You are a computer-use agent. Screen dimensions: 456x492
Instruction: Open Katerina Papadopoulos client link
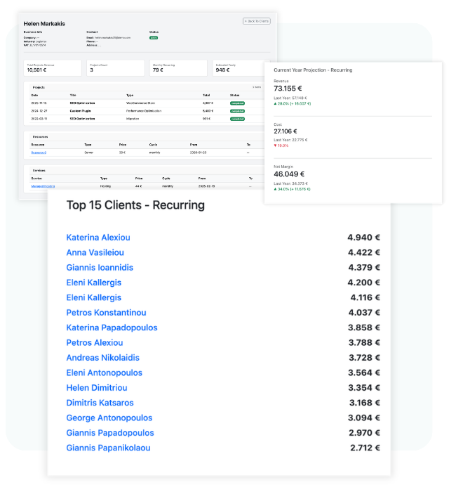pyautogui.click(x=112, y=328)
